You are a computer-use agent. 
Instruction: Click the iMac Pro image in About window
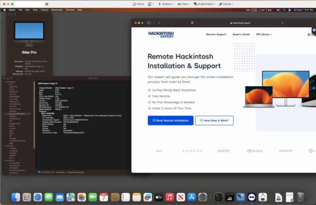pyautogui.click(x=29, y=34)
